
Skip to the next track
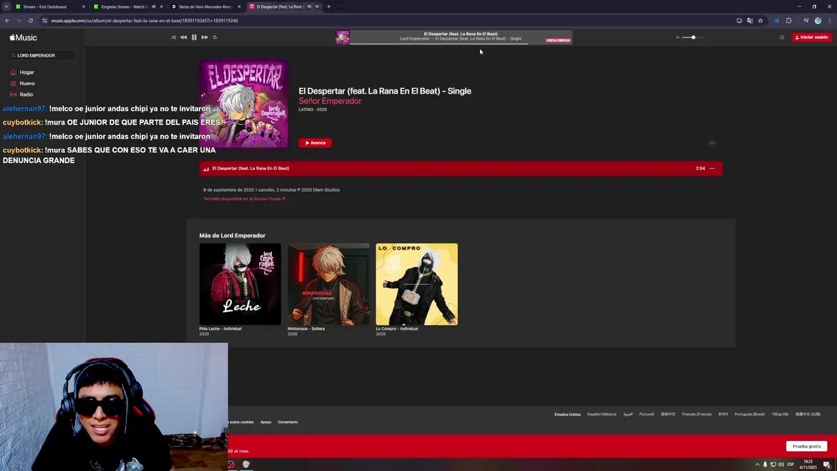point(204,37)
